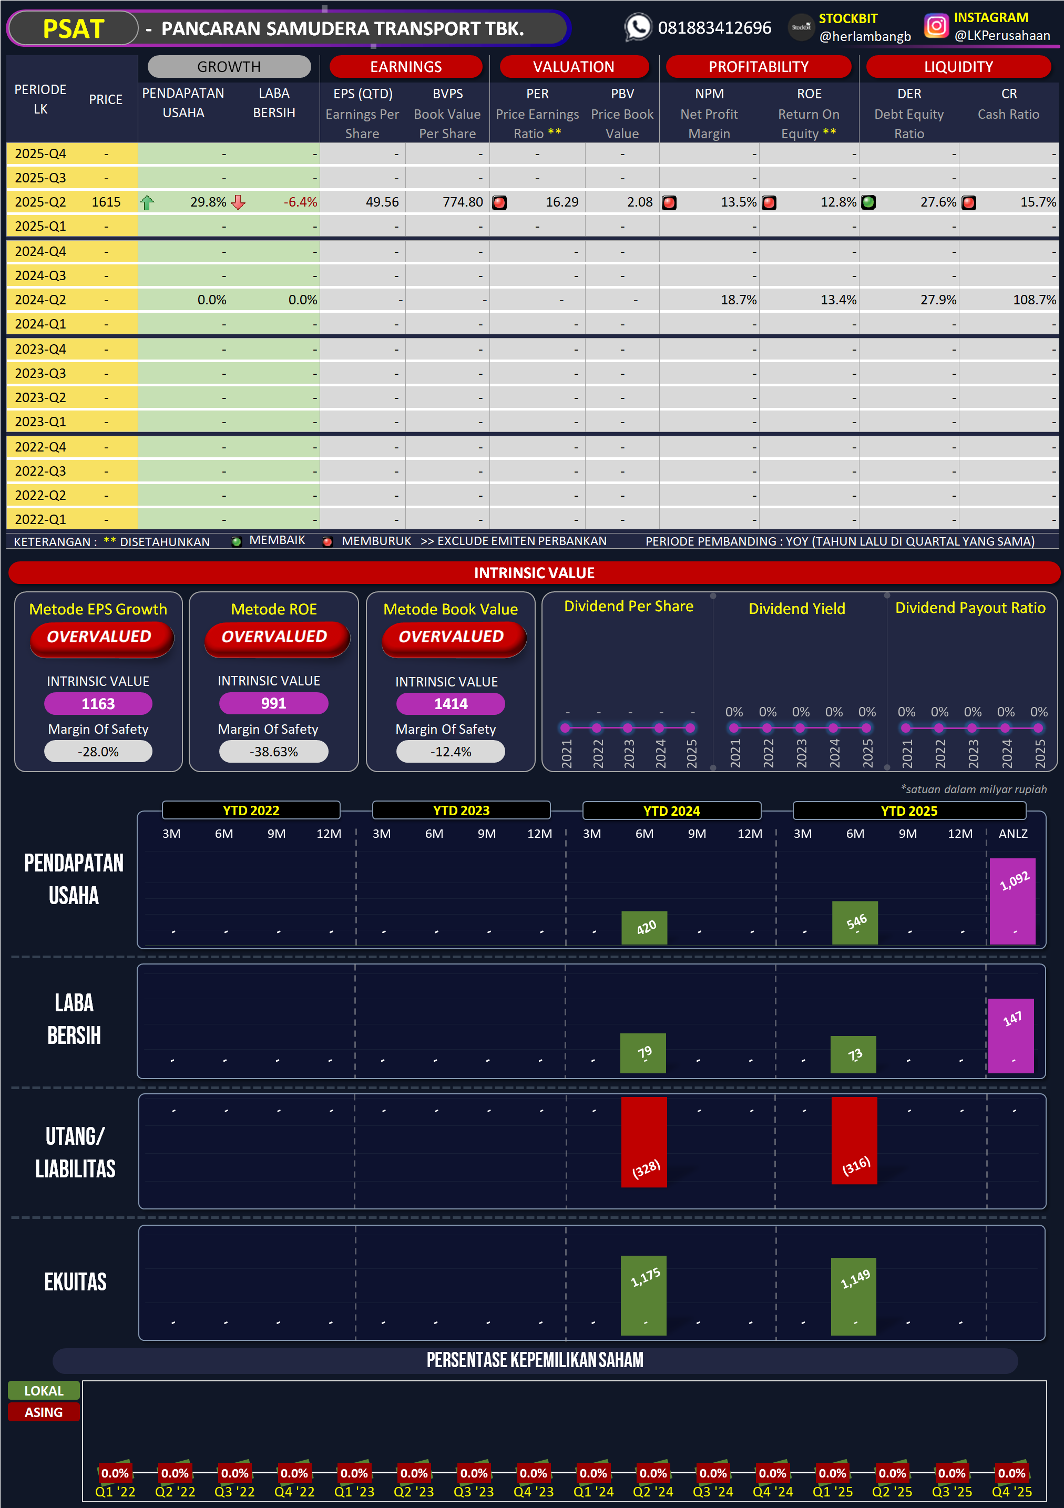The image size is (1064, 1508).
Task: Click margin of safety -38.63% value
Action: [x=273, y=752]
